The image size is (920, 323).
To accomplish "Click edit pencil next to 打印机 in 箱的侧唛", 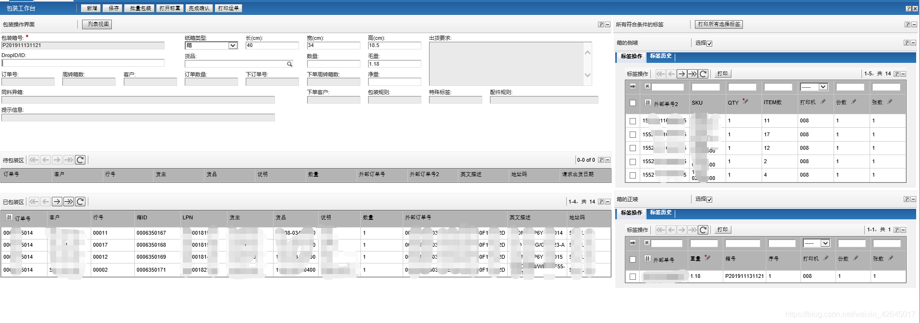I will [823, 102].
